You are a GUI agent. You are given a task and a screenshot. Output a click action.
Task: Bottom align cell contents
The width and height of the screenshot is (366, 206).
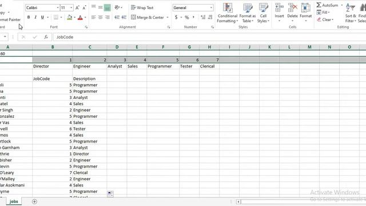(108, 7)
